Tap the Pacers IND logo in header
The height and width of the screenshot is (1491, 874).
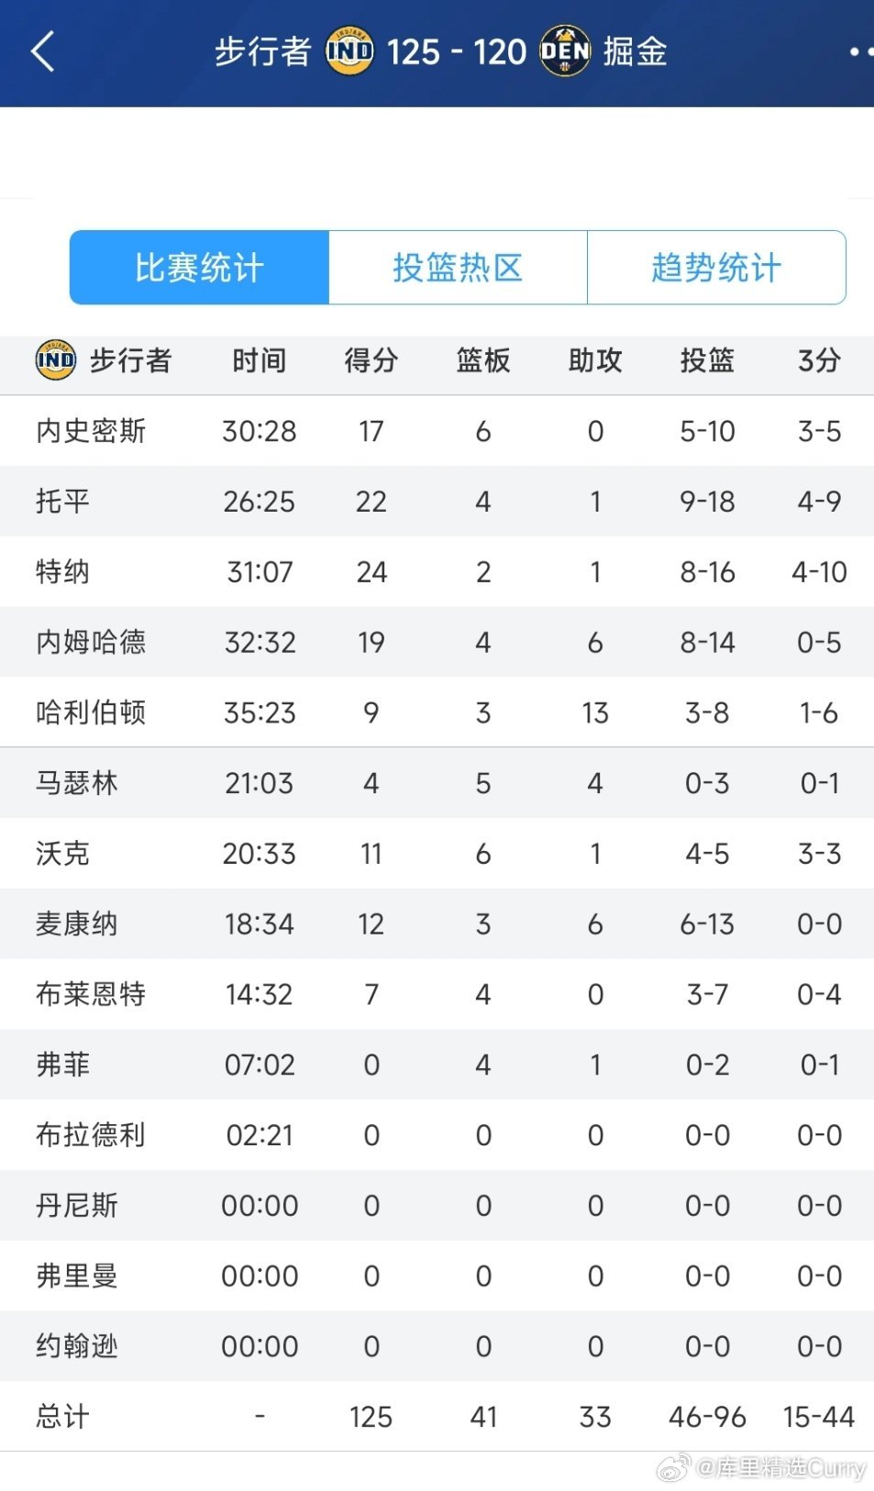(x=349, y=51)
